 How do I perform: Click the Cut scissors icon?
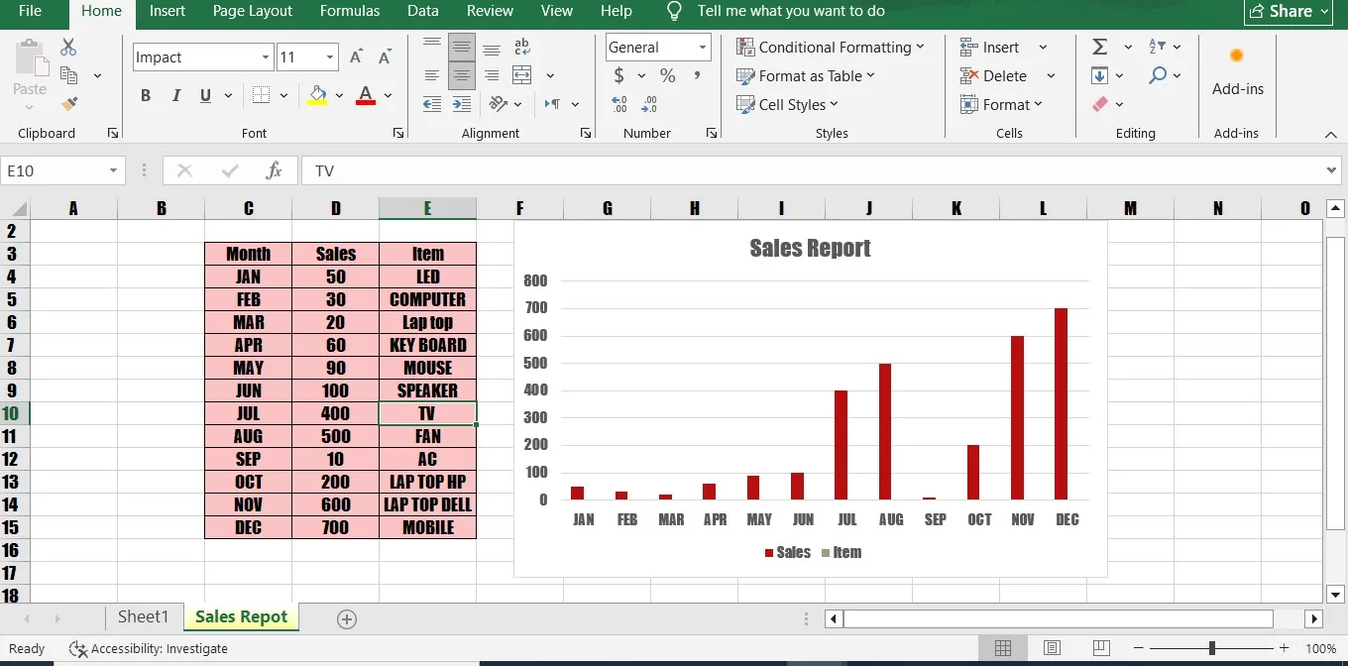[x=68, y=48]
